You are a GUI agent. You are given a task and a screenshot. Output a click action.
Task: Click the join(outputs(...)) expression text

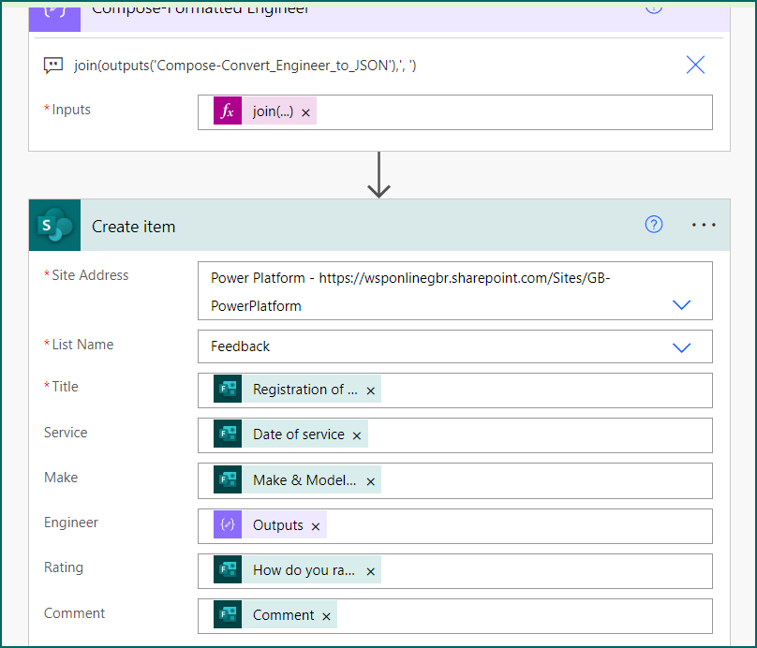point(245,66)
